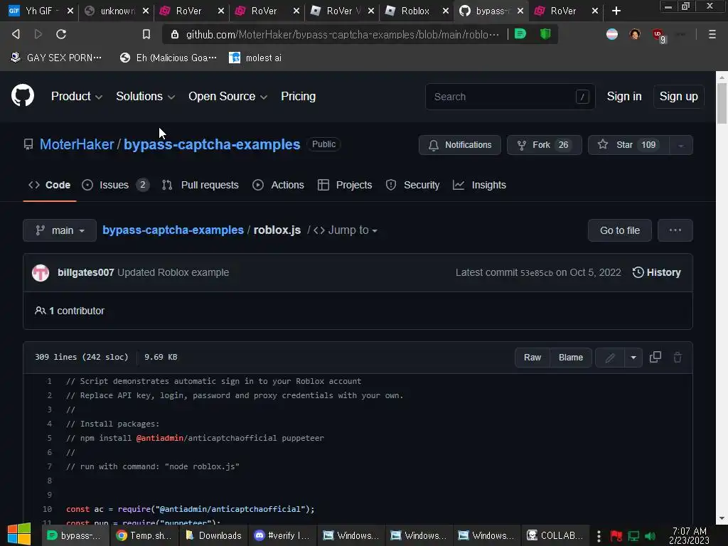Switch to #verify Discord taskbar item
This screenshot has width=728, height=546.
[282, 535]
